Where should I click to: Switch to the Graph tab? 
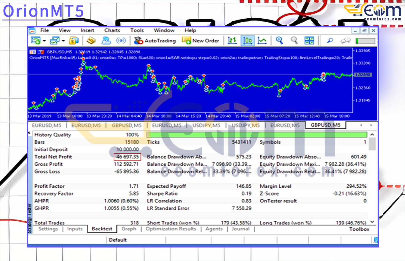[129, 229]
